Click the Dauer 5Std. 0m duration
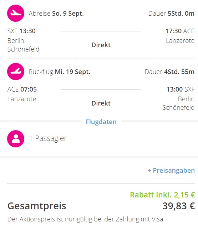The width and height of the screenshot is (198, 230). coord(171,14)
